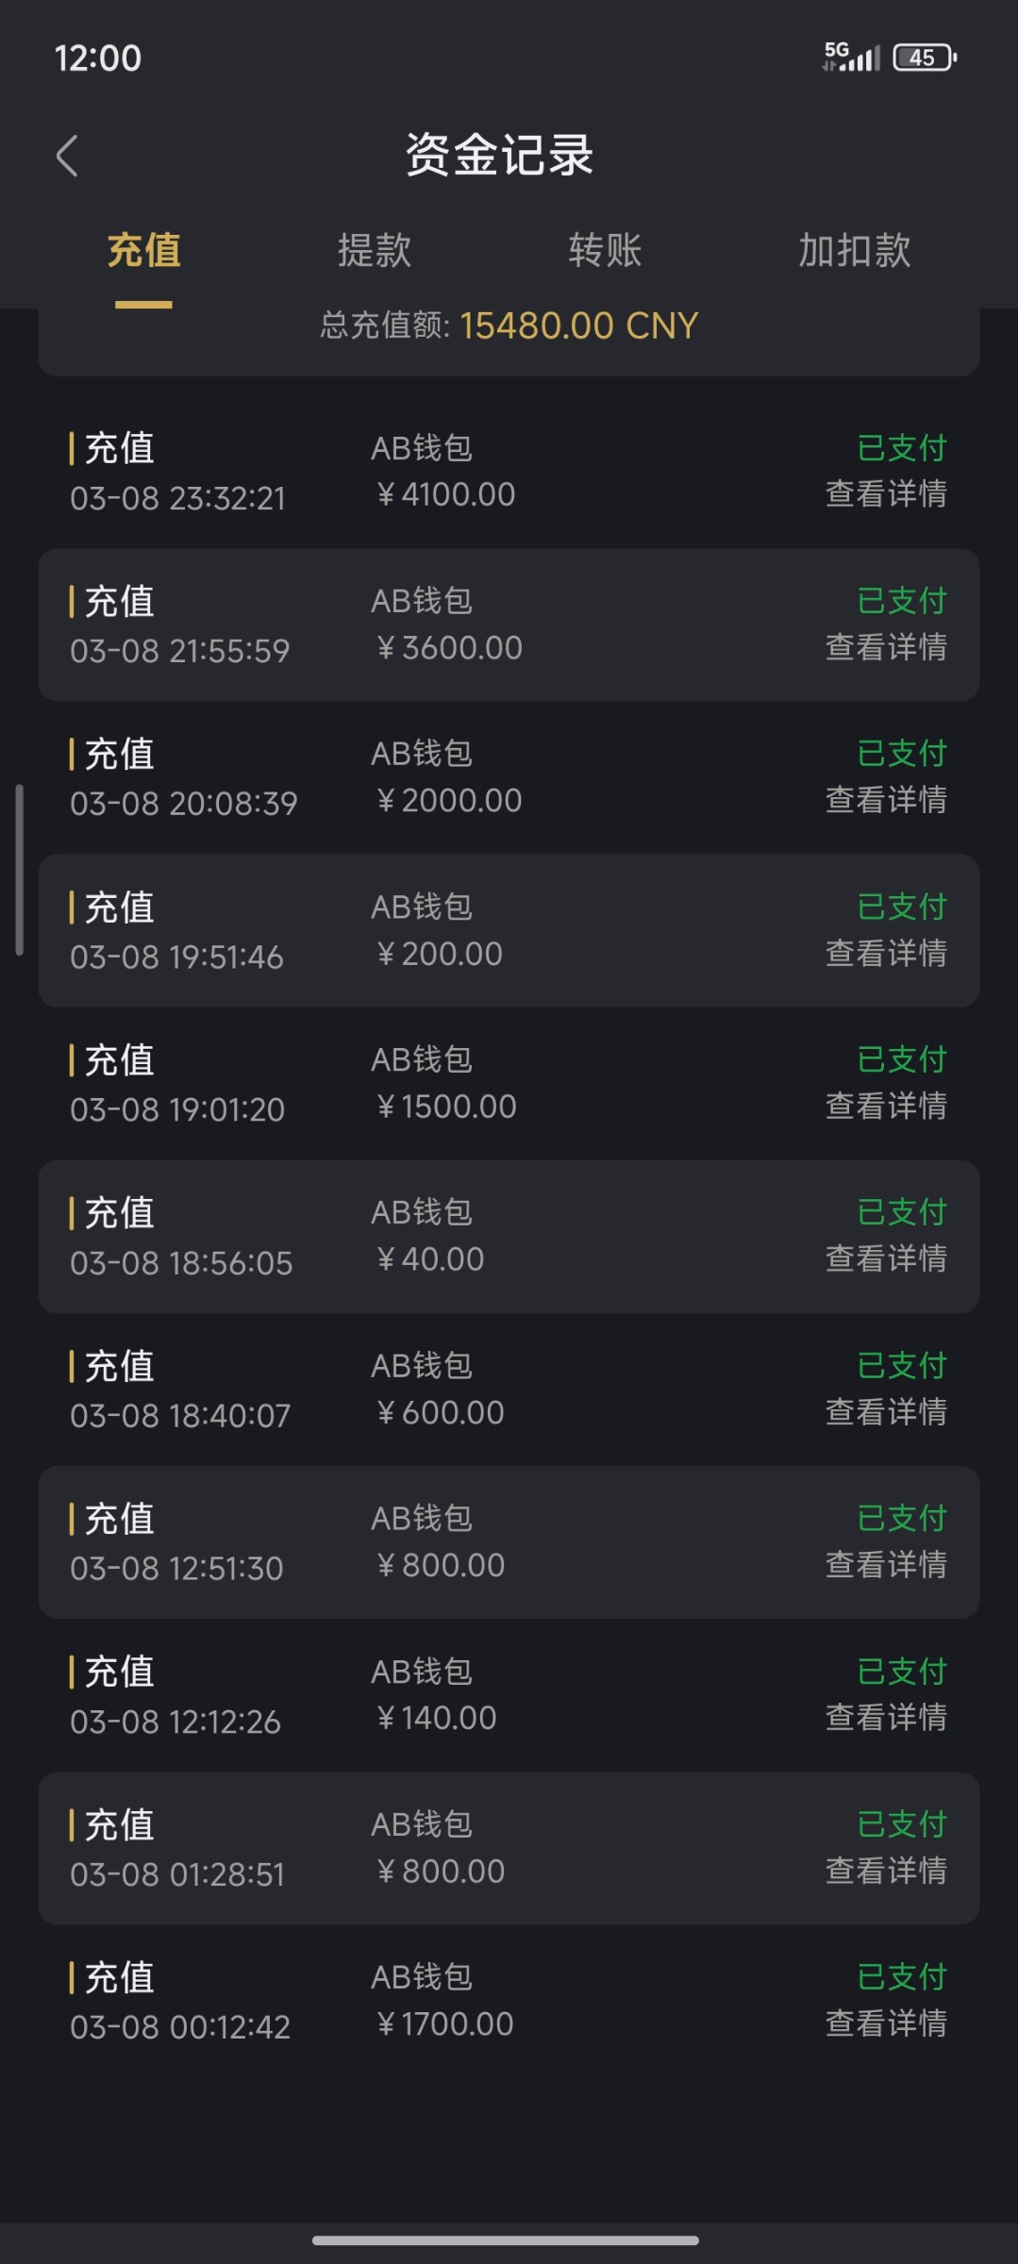1018x2264 pixels.
Task: View details of the ¥1700.00 recharge
Action: pos(886,2023)
